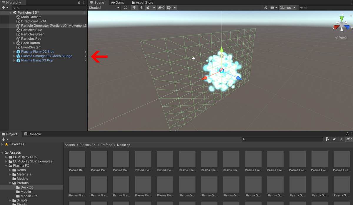Toggle scene lighting with the lightbulb icon
353x205 pixels.
click(x=134, y=8)
